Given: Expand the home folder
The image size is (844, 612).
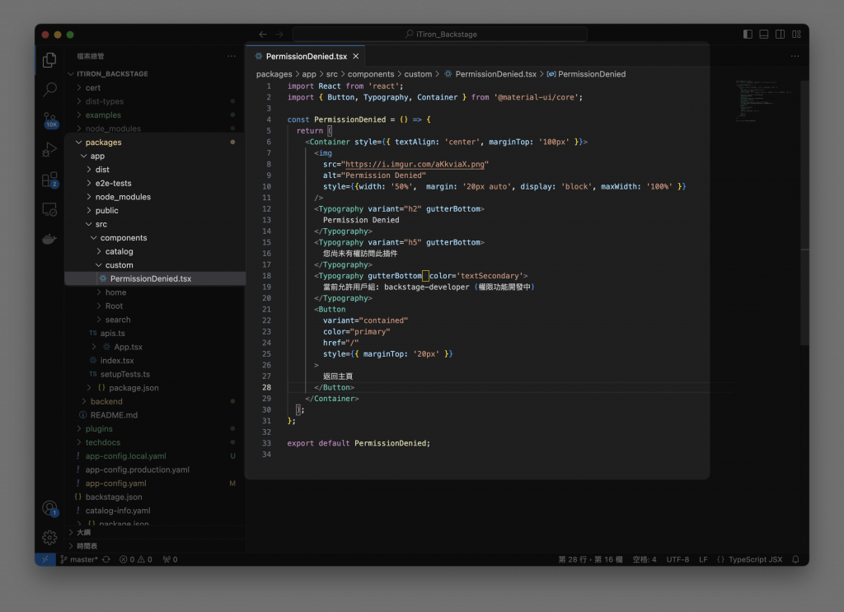Looking at the screenshot, I should [x=155, y=292].
